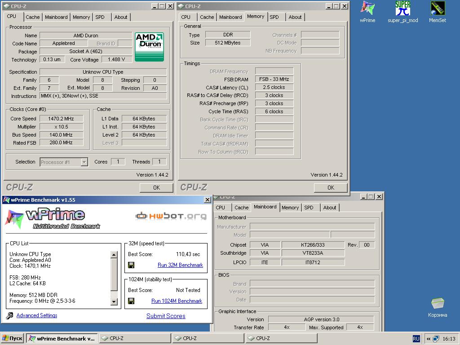460x345 pixels.
Task: Click the CPU-Z title bar icon of CPU window
Action: (6, 6)
